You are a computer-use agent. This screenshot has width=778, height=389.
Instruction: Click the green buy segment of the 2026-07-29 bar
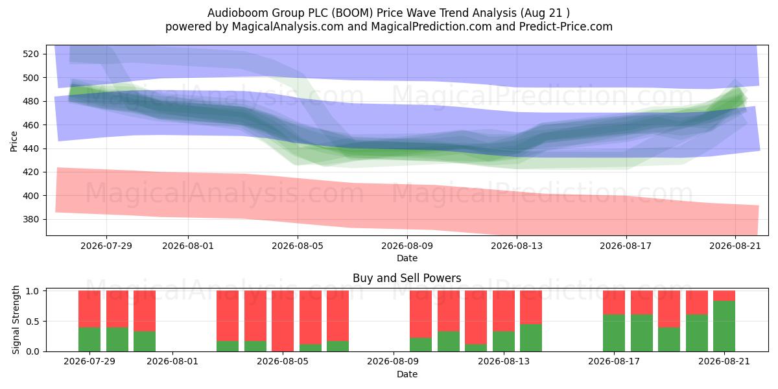click(x=89, y=339)
